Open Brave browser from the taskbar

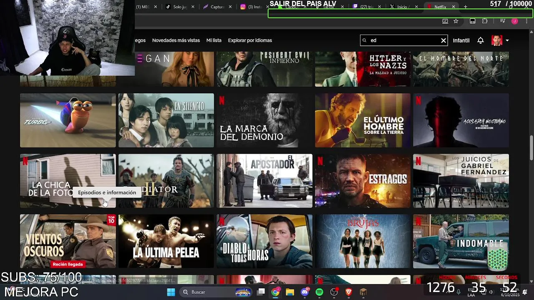click(x=349, y=292)
